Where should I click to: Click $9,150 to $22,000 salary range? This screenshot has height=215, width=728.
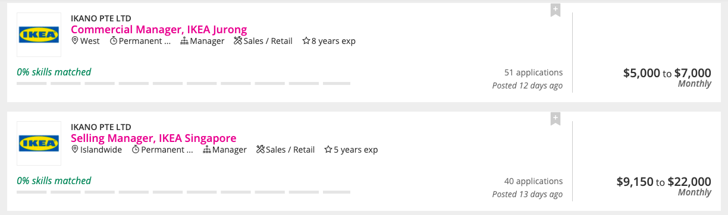664,182
